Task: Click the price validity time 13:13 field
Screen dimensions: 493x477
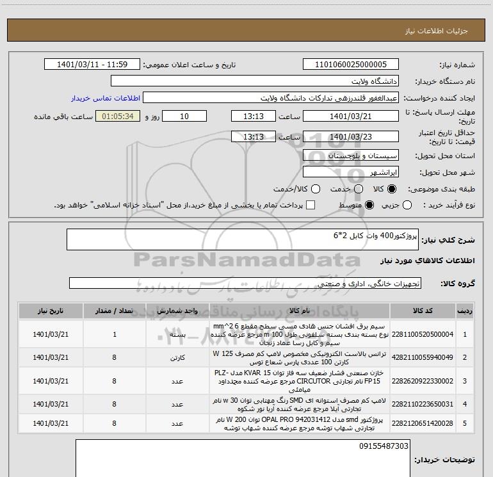Action: (x=254, y=137)
